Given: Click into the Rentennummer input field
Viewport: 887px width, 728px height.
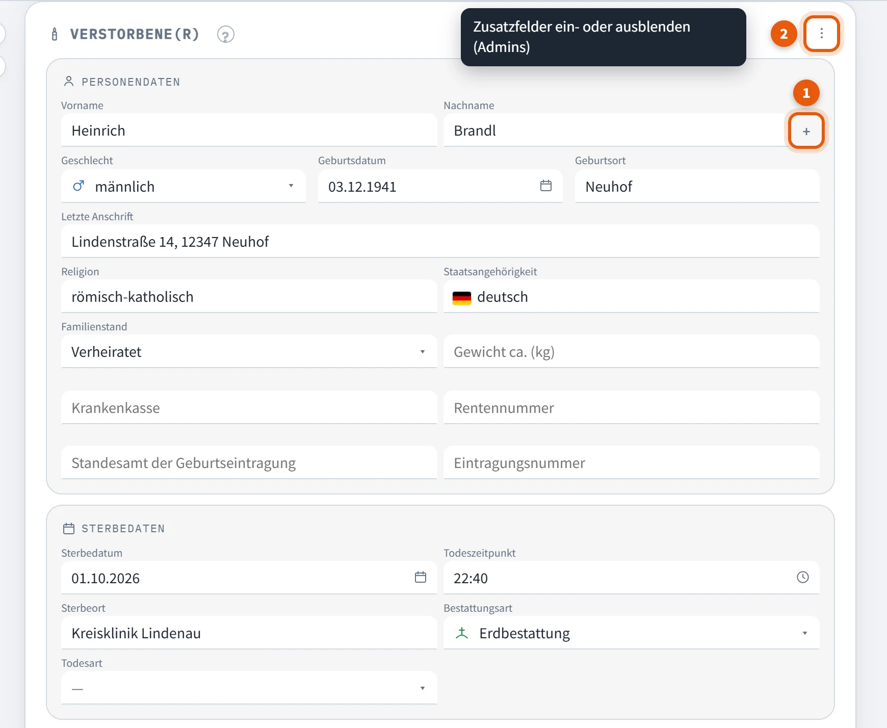Looking at the screenshot, I should pyautogui.click(x=631, y=407).
